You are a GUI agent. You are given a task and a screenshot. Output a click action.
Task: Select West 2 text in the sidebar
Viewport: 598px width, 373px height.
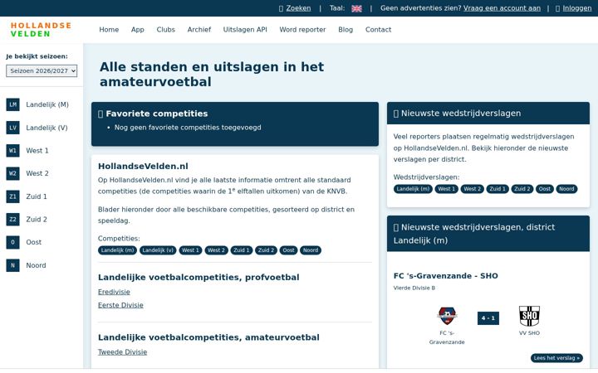click(37, 173)
